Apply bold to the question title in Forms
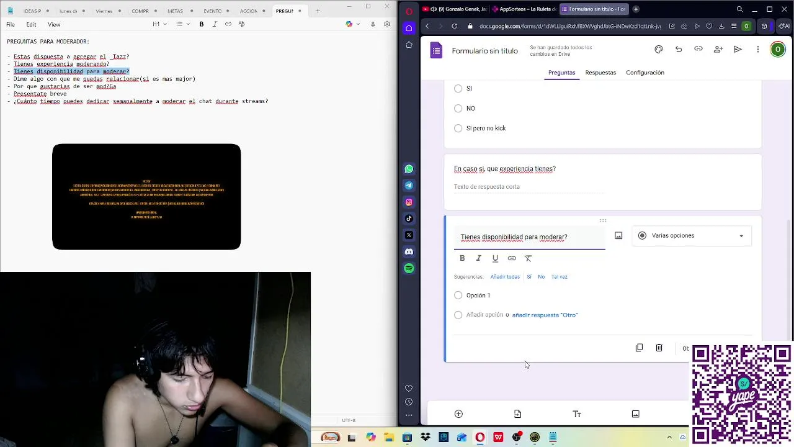 (462, 258)
